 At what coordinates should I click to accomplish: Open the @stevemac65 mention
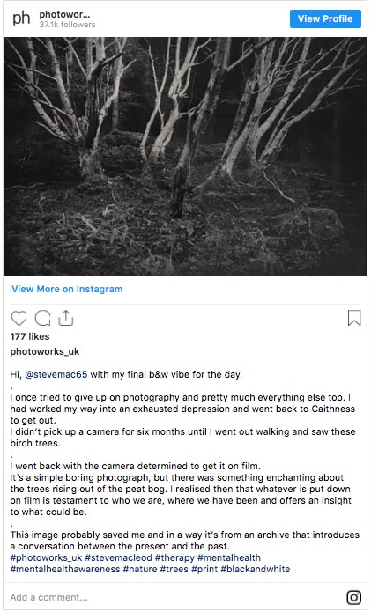(56, 375)
